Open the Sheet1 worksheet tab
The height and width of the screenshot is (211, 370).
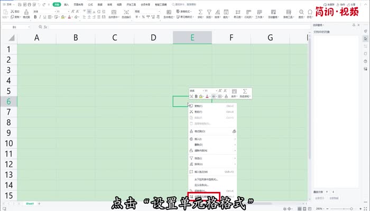point(31,204)
